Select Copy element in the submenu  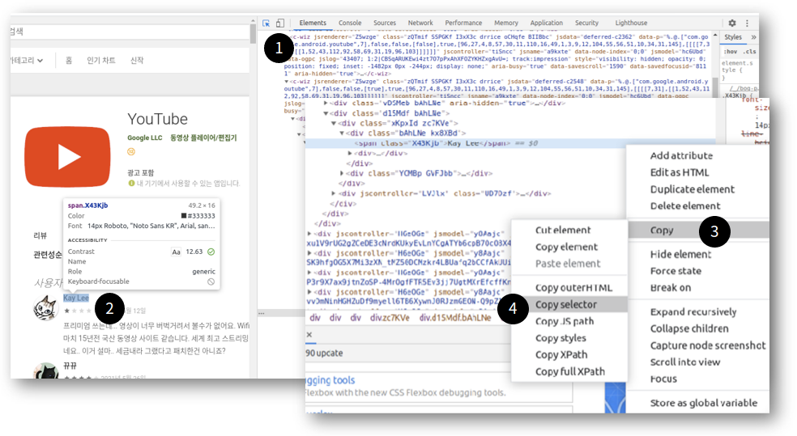[566, 248]
